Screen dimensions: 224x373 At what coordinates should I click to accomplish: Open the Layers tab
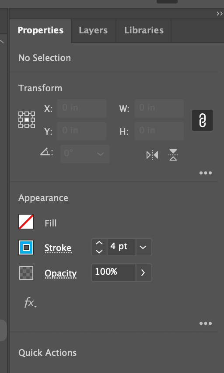click(93, 30)
